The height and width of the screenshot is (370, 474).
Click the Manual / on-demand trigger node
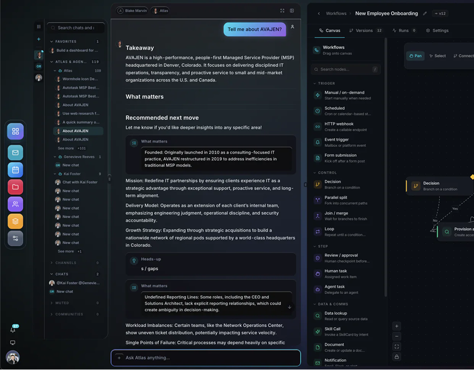346,95
